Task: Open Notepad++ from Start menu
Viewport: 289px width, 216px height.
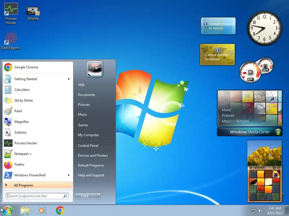Action: coord(38,154)
